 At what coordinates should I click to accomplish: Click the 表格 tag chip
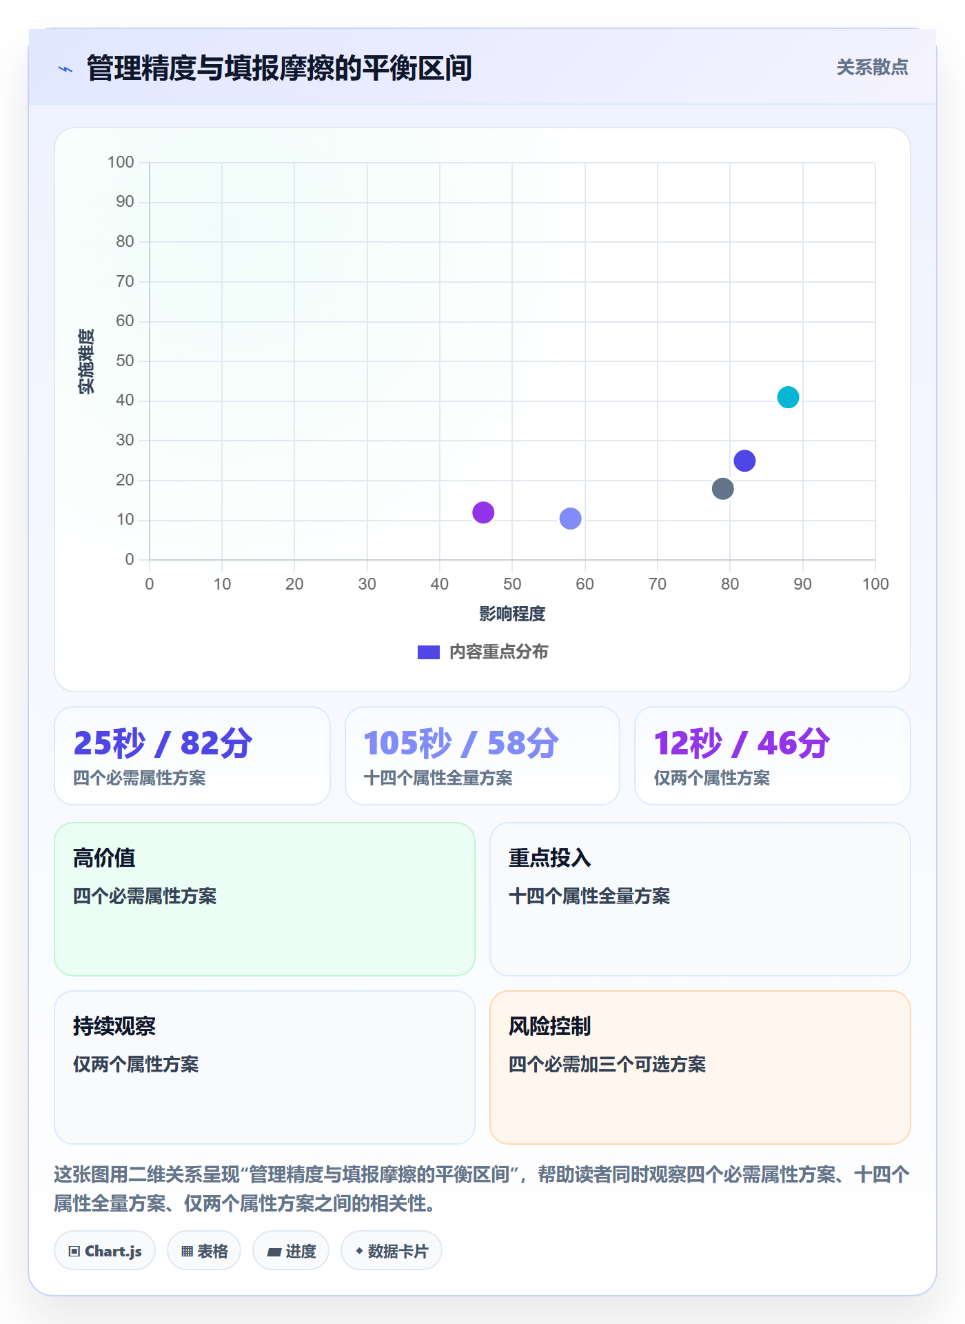click(x=204, y=1251)
